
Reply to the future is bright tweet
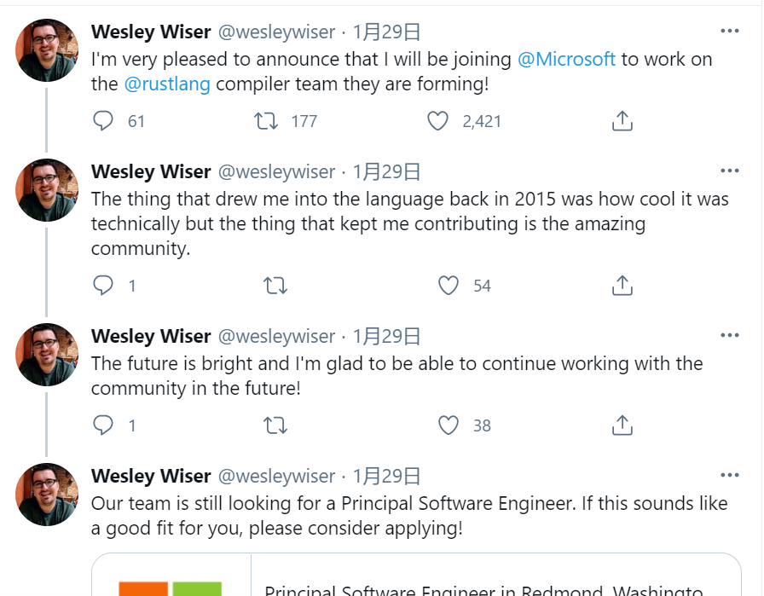[103, 425]
